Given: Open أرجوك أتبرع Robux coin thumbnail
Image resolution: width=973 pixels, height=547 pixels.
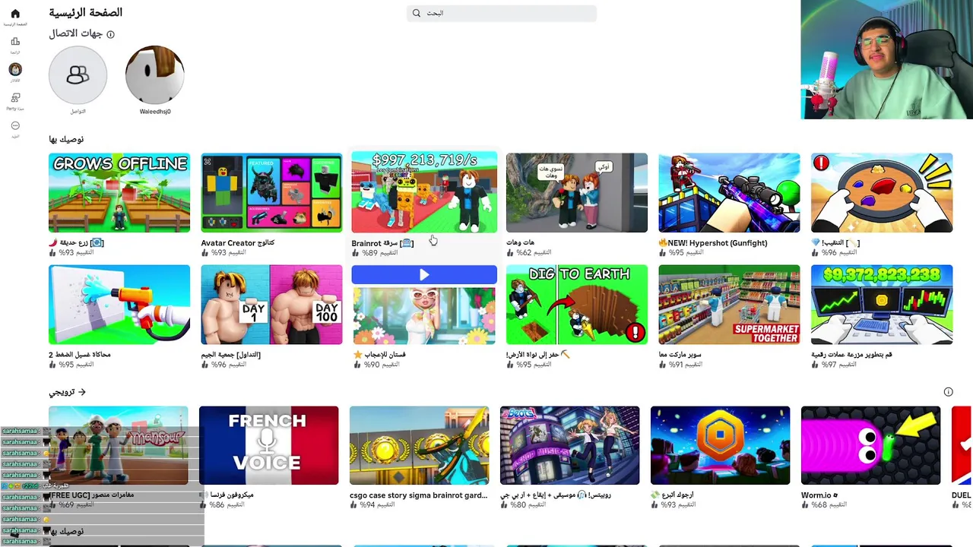Looking at the screenshot, I should point(720,445).
